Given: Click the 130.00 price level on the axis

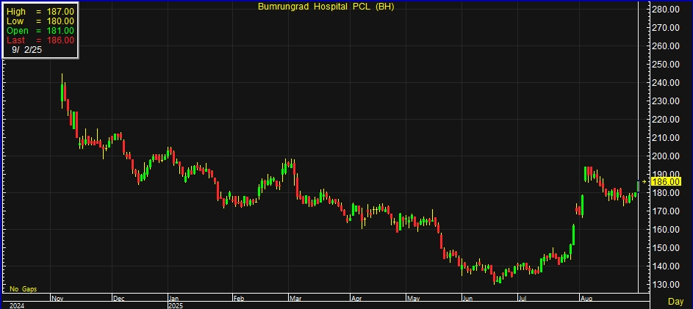Looking at the screenshot, I should 667,285.
